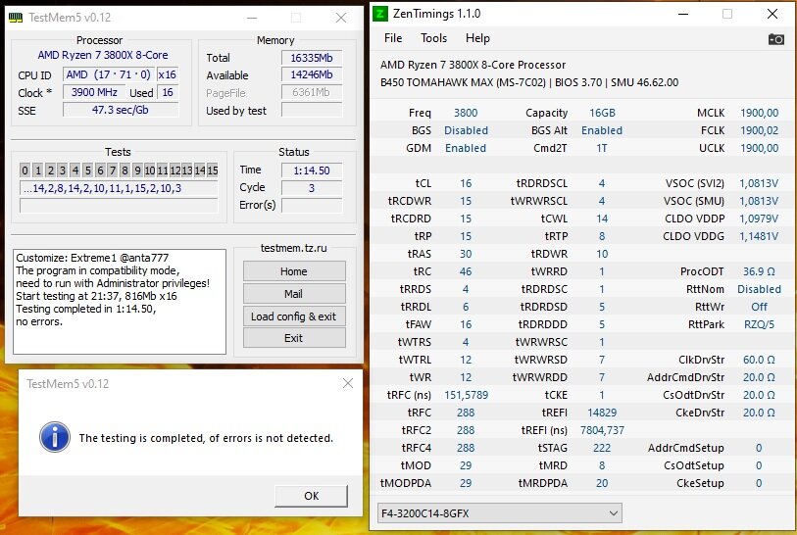The height and width of the screenshot is (535, 797).
Task: Click Load config & exit button
Action: pos(294,316)
